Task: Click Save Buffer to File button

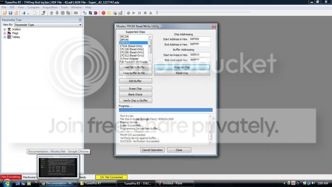Action: [x=136, y=73]
